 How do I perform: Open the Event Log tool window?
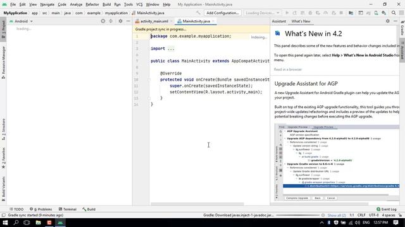click(387, 209)
